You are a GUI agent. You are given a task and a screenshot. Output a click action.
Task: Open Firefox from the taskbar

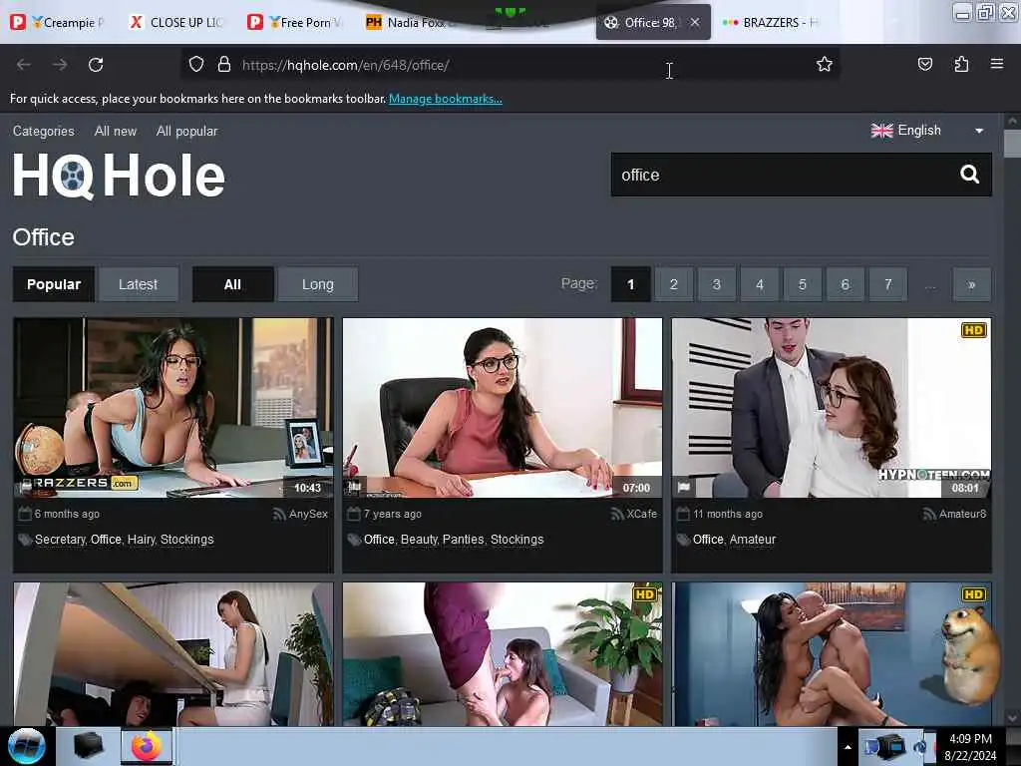tap(147, 746)
